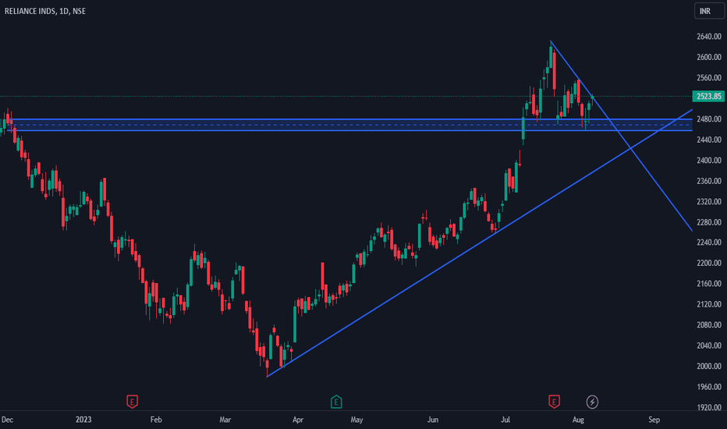This screenshot has width=727, height=429.
Task: Click the 2023 label on time axis
Action: pyautogui.click(x=83, y=420)
